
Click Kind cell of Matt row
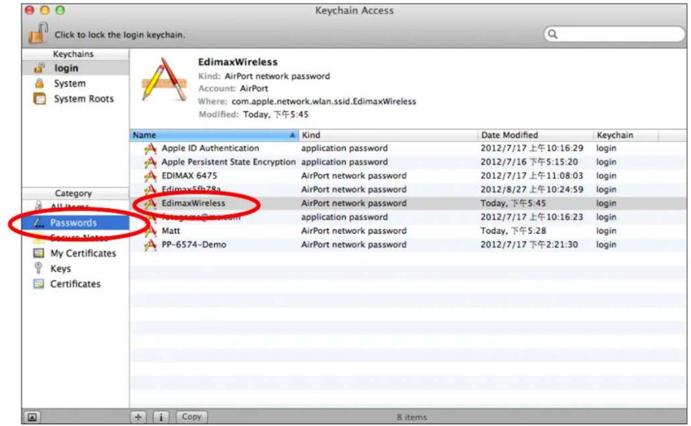(354, 231)
